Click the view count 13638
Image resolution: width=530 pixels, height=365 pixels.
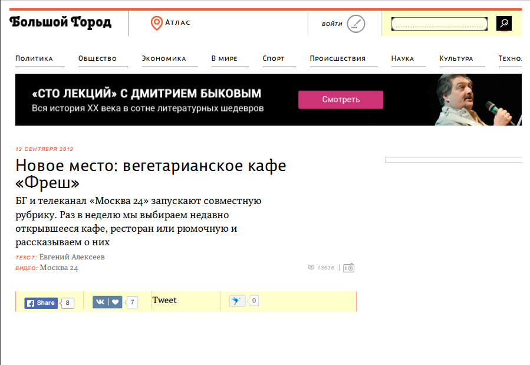325,268
